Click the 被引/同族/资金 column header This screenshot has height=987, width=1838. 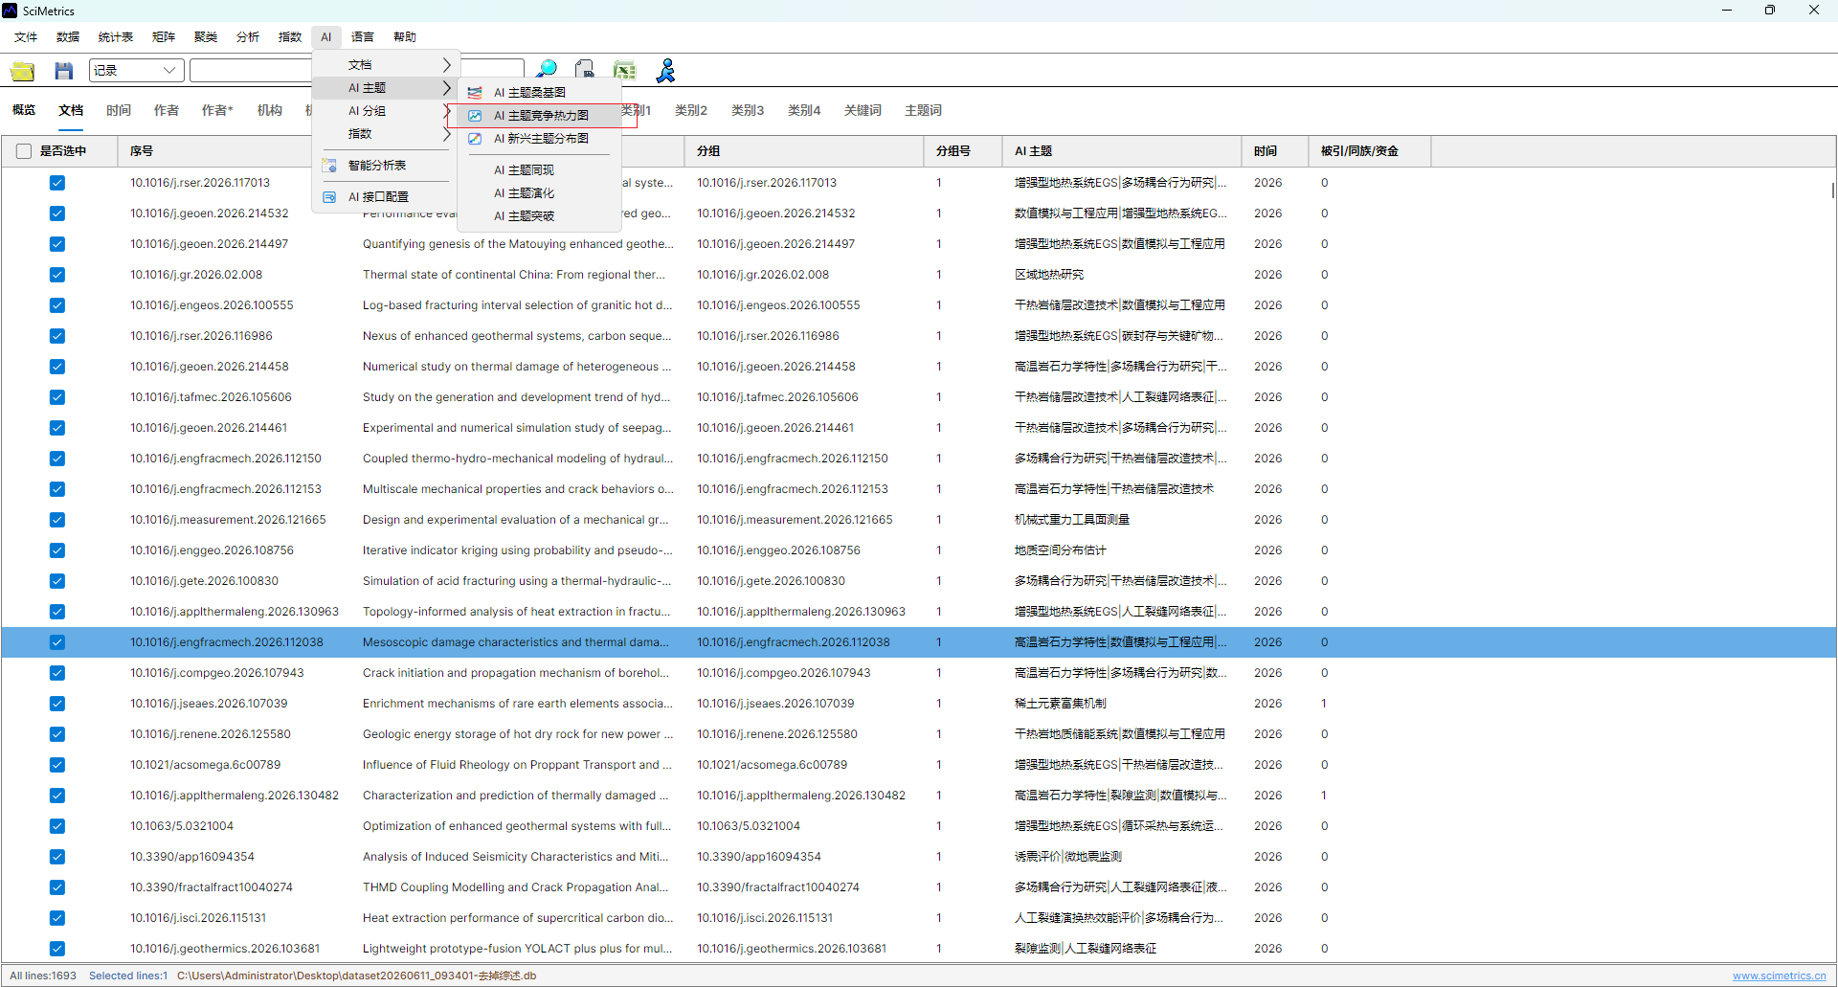1370,151
